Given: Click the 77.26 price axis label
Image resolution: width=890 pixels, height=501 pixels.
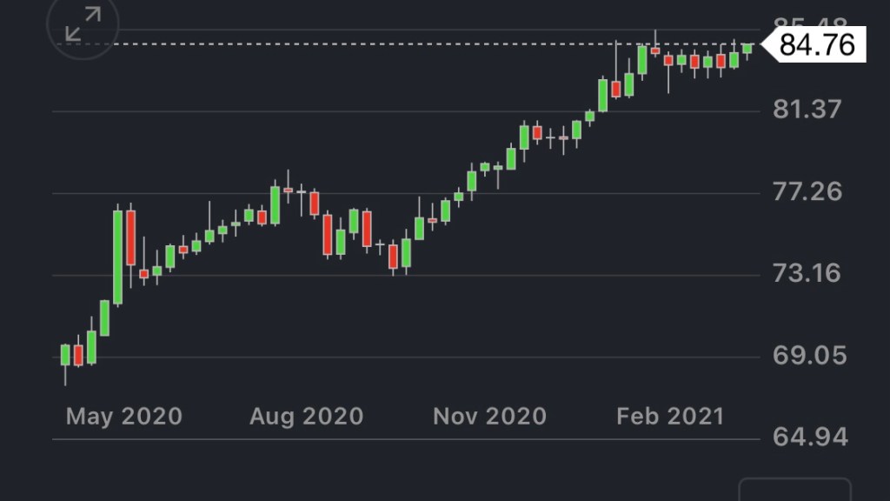Looking at the screenshot, I should click(808, 191).
